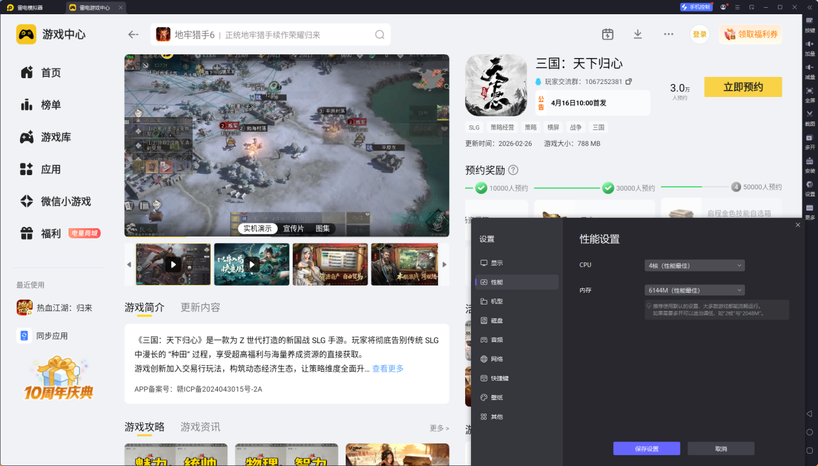818x466 pixels.
Task: Select 显示 in settings sidebar
Action: [496, 263]
